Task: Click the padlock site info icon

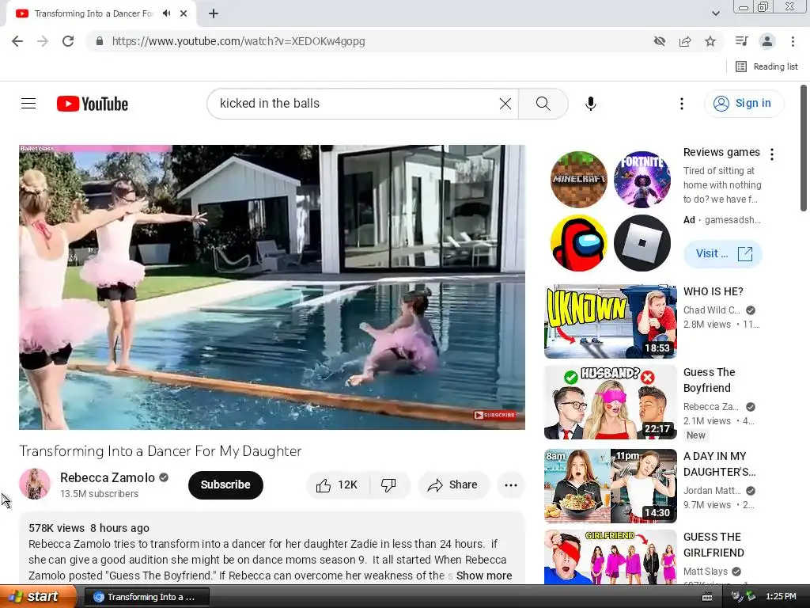Action: click(x=99, y=41)
